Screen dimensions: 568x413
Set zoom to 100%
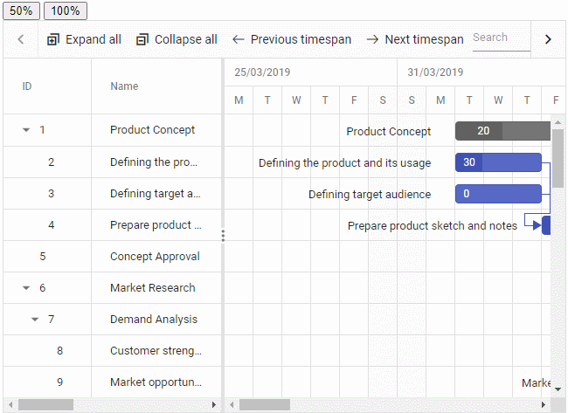coord(65,10)
